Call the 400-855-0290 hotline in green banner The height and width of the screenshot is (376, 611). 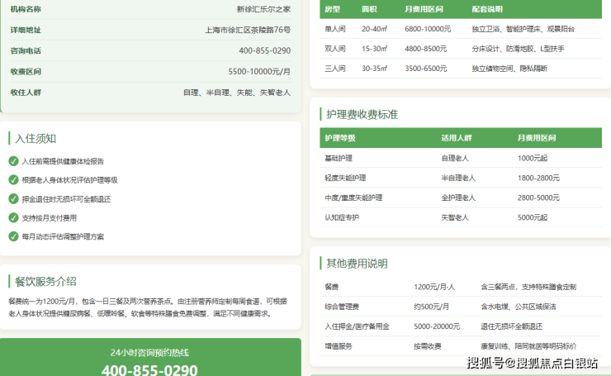click(x=149, y=369)
